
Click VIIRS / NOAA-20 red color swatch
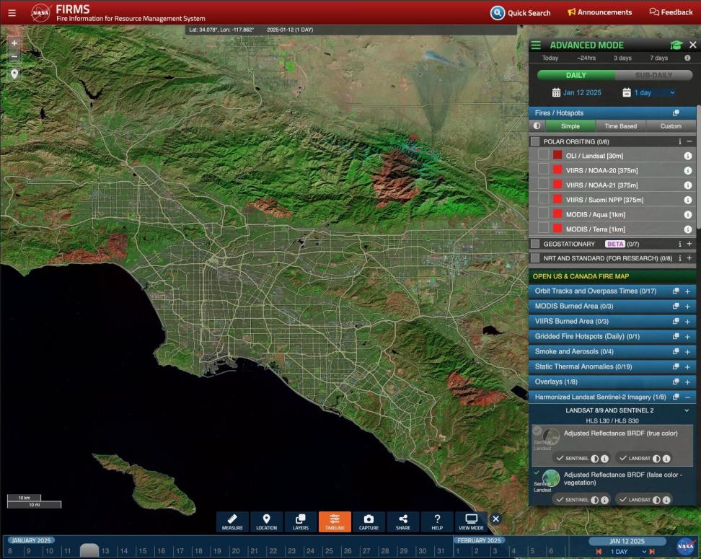pos(557,170)
